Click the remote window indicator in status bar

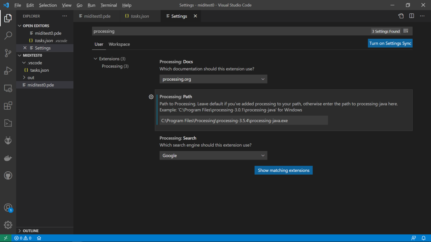(x=6, y=238)
